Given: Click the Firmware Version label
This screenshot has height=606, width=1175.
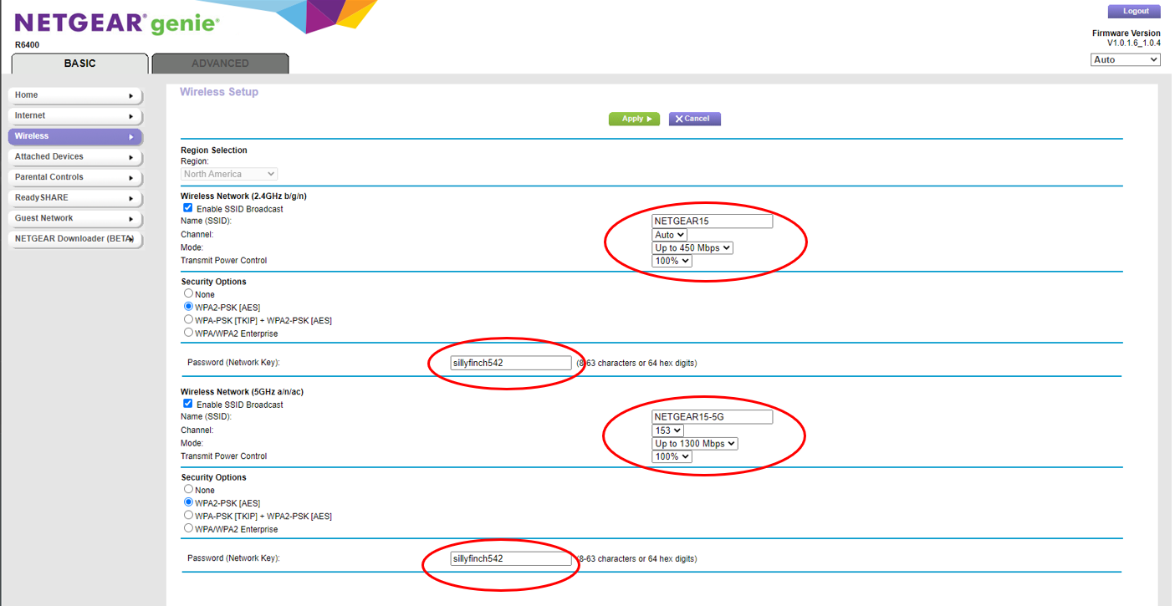Looking at the screenshot, I should click(x=1126, y=33).
